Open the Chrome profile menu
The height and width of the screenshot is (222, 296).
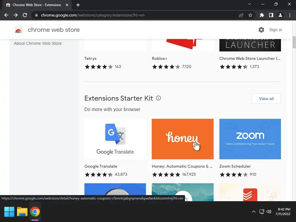click(280, 15)
